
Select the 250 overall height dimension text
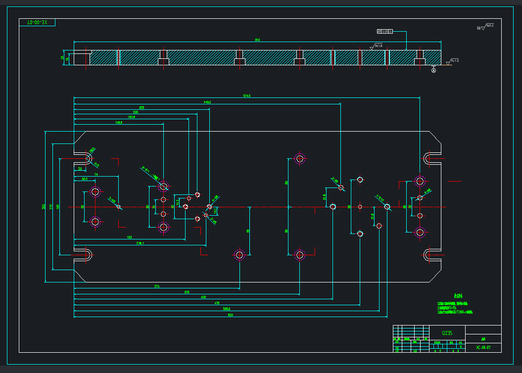click(x=44, y=207)
